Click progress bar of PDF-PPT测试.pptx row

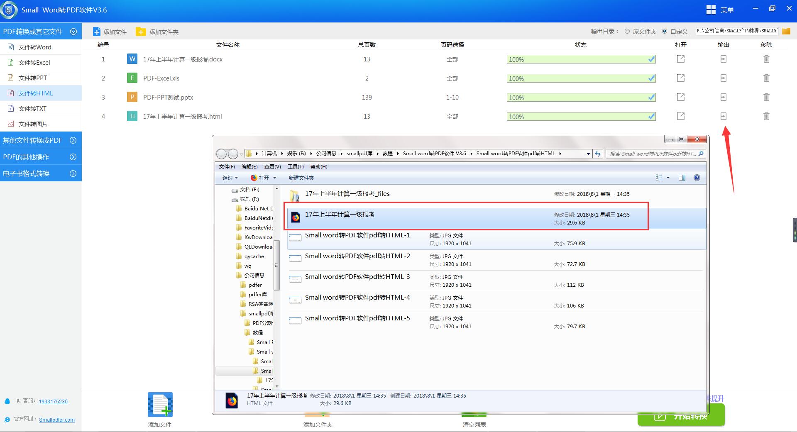(x=581, y=98)
